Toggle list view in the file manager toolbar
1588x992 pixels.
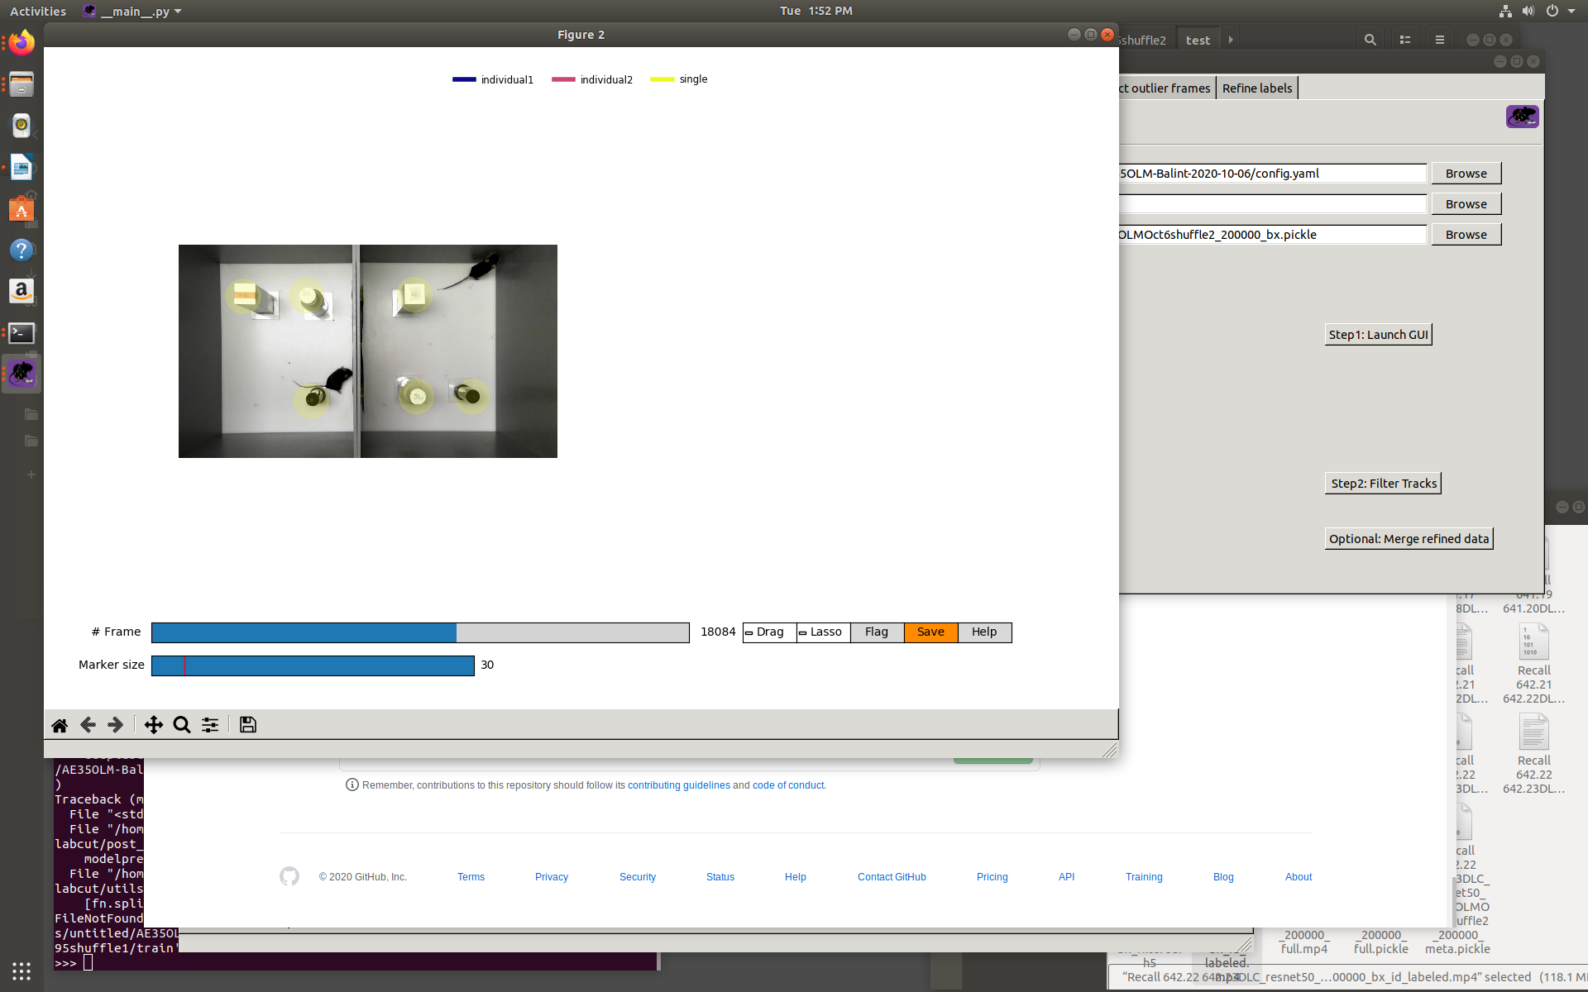click(1404, 39)
